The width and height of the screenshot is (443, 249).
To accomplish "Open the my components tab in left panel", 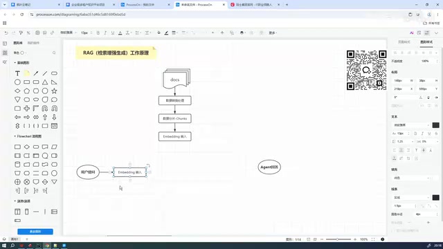I will click(33, 43).
